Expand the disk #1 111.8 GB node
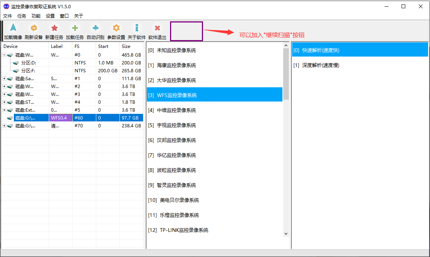 tap(4, 79)
